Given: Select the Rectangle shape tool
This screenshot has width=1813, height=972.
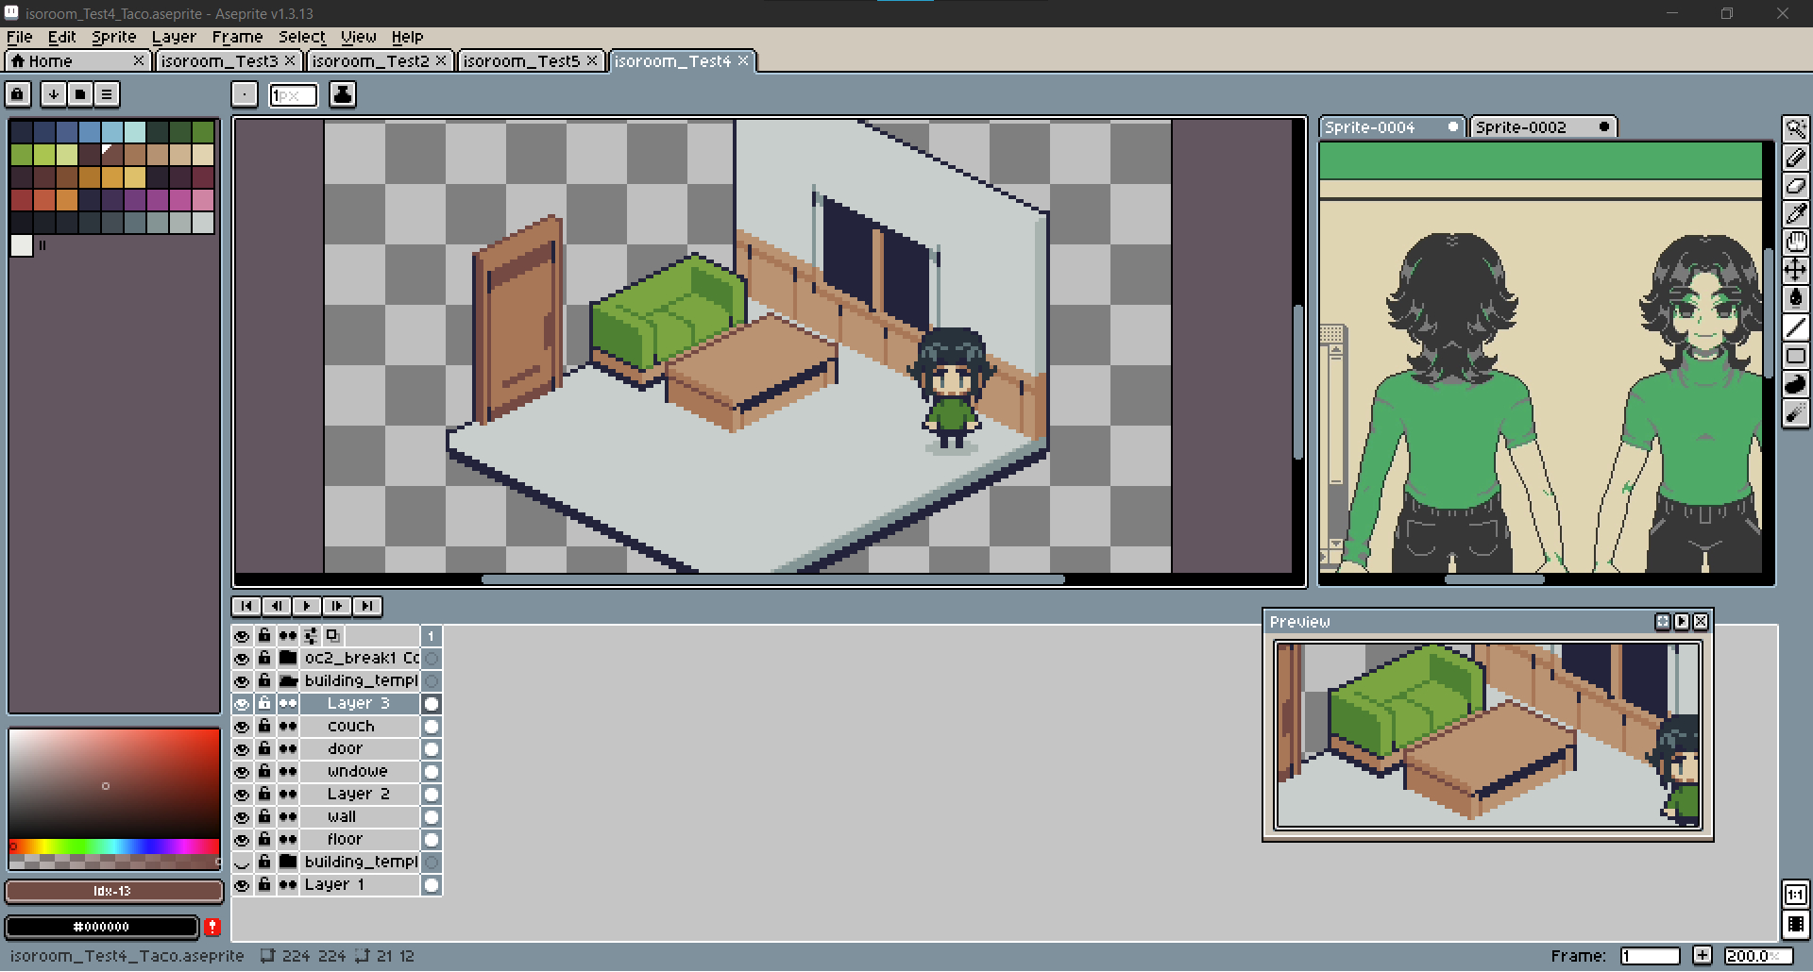Looking at the screenshot, I should click(x=1795, y=356).
